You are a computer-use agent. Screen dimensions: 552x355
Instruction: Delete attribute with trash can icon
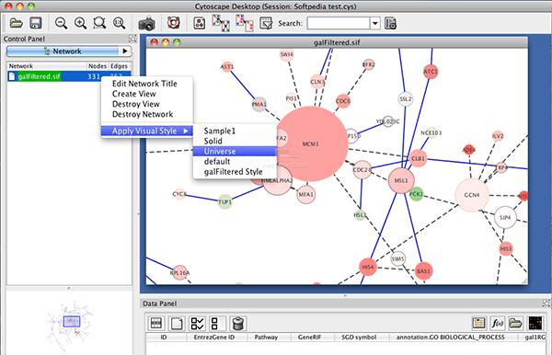[237, 324]
